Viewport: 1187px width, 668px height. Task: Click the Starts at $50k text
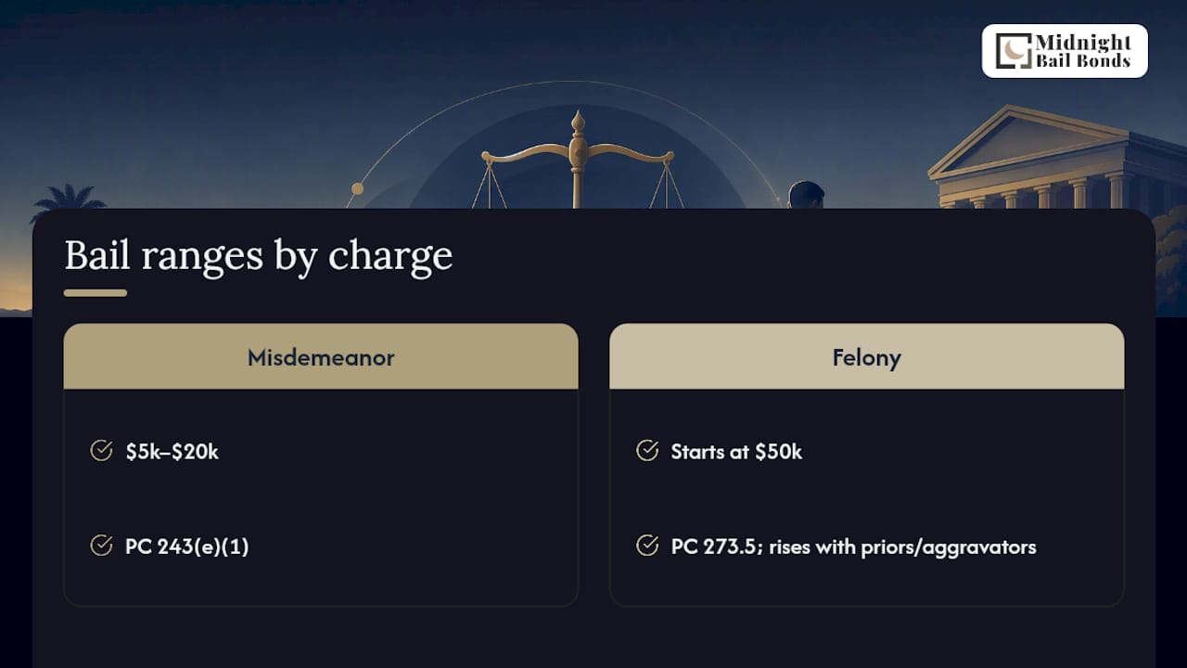[736, 452]
